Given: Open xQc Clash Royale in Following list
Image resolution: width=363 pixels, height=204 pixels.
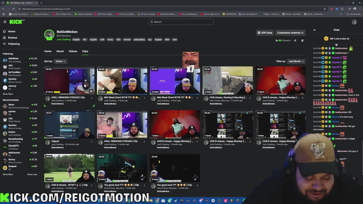Looking at the screenshot, I should point(20,67).
